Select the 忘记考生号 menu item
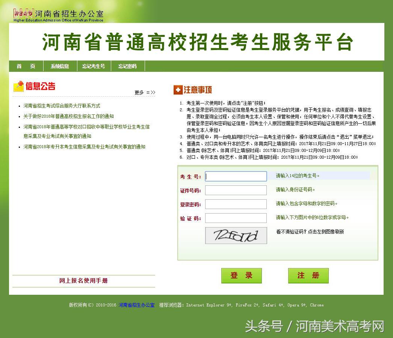This screenshot has height=338, width=393. pos(94,66)
